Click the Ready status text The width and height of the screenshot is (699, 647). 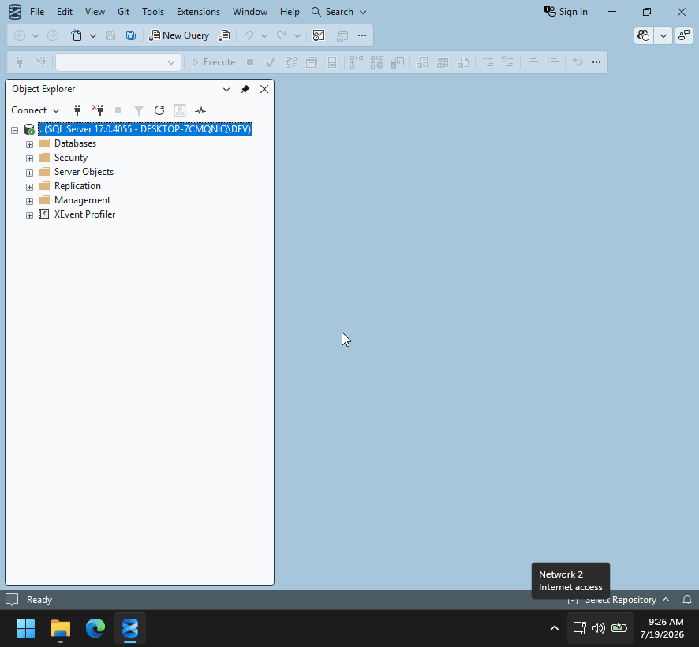39,600
